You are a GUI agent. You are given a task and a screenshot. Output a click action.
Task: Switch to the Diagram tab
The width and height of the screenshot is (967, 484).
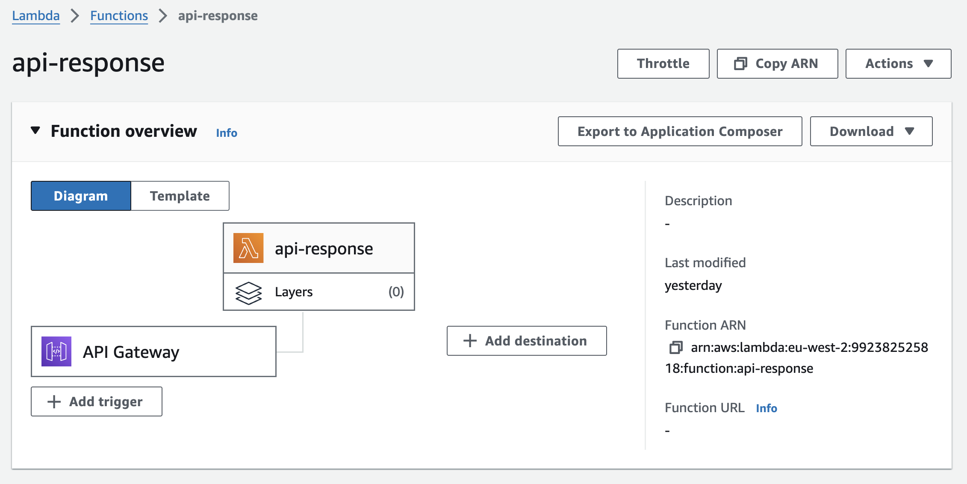(x=81, y=196)
